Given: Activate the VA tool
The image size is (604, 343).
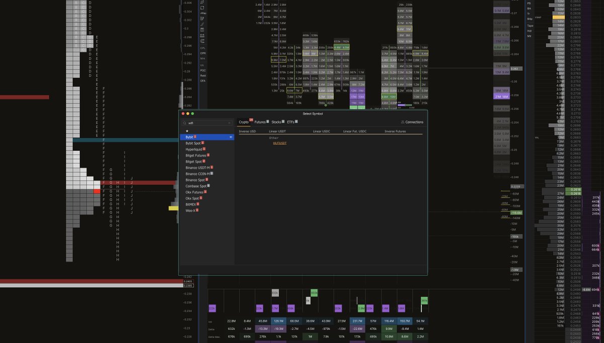Looking at the screenshot, I should [x=203, y=65].
